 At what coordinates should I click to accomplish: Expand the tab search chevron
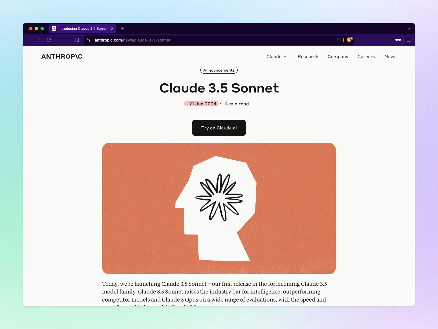pos(409,29)
